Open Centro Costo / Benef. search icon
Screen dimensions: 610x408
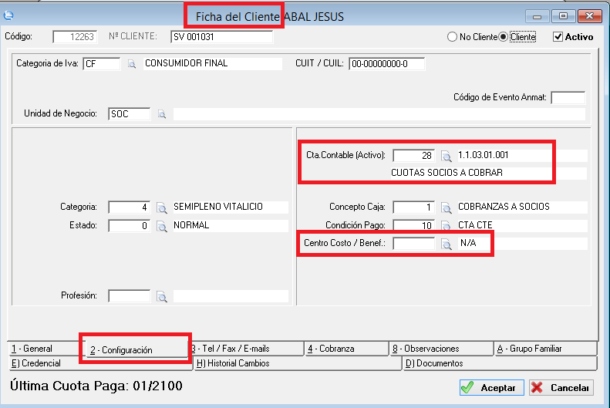pyautogui.click(x=446, y=244)
